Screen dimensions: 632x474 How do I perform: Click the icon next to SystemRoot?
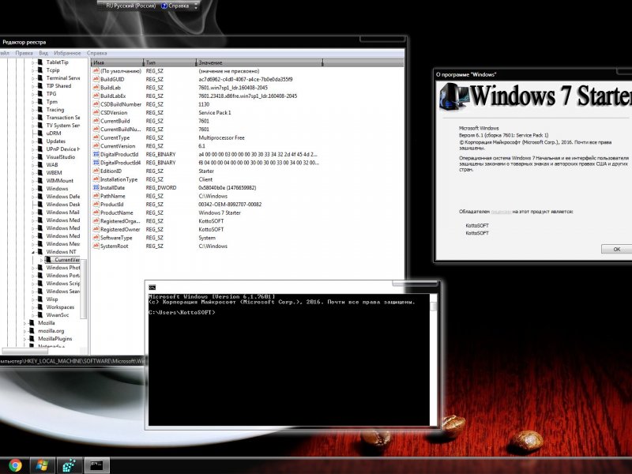pyautogui.click(x=96, y=246)
